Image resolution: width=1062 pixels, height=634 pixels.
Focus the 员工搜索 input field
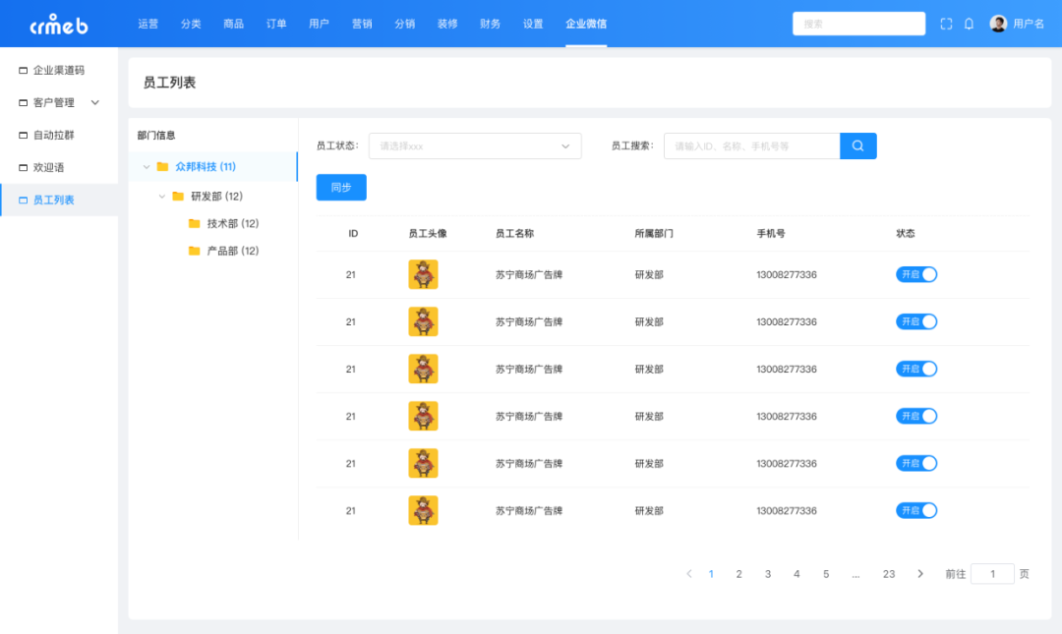tap(752, 146)
